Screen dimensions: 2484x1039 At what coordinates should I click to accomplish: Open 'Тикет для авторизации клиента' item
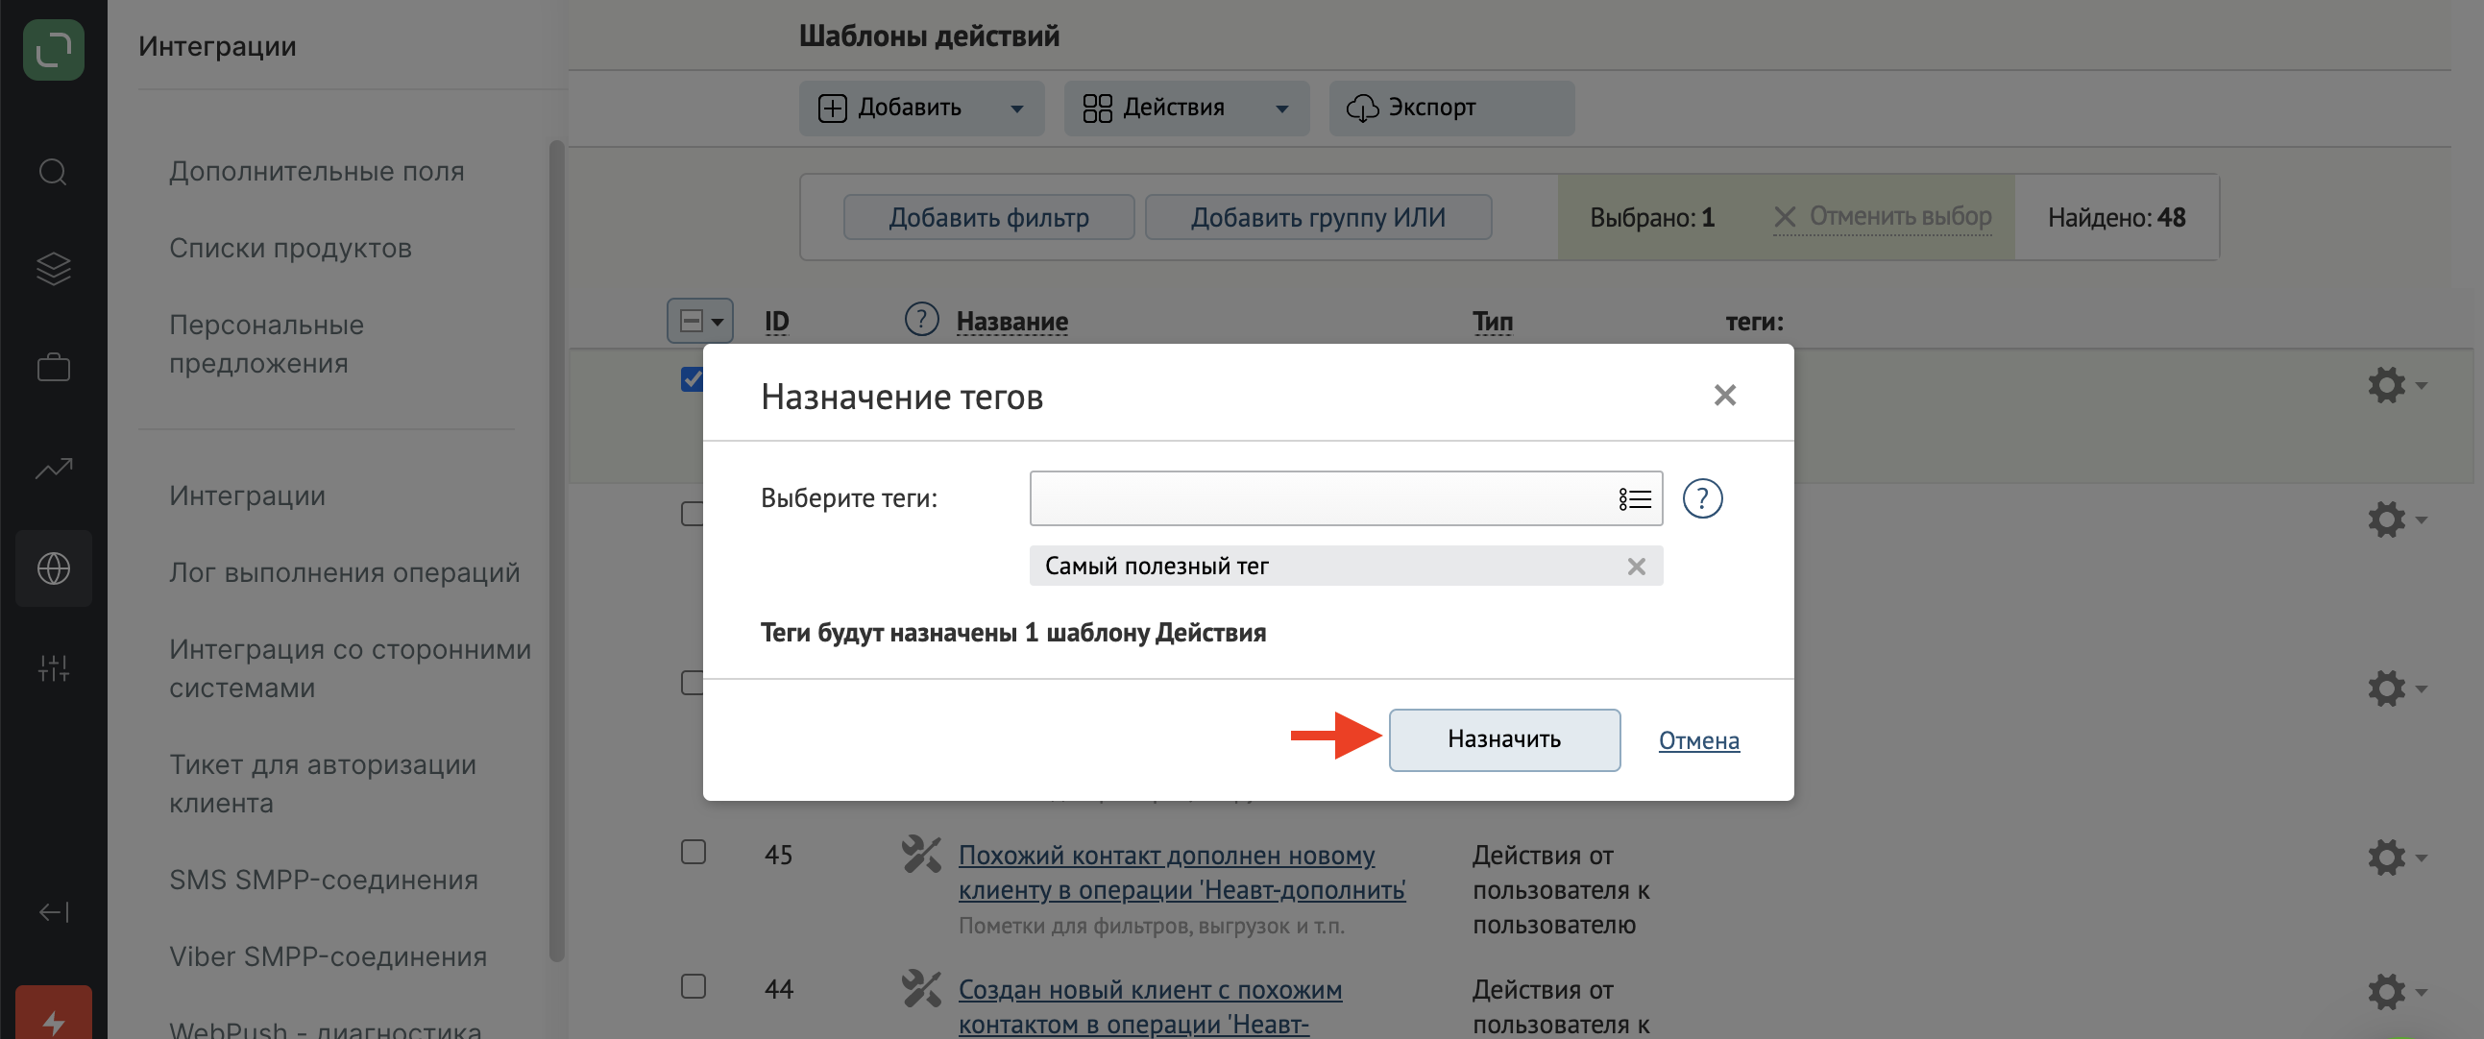322,784
